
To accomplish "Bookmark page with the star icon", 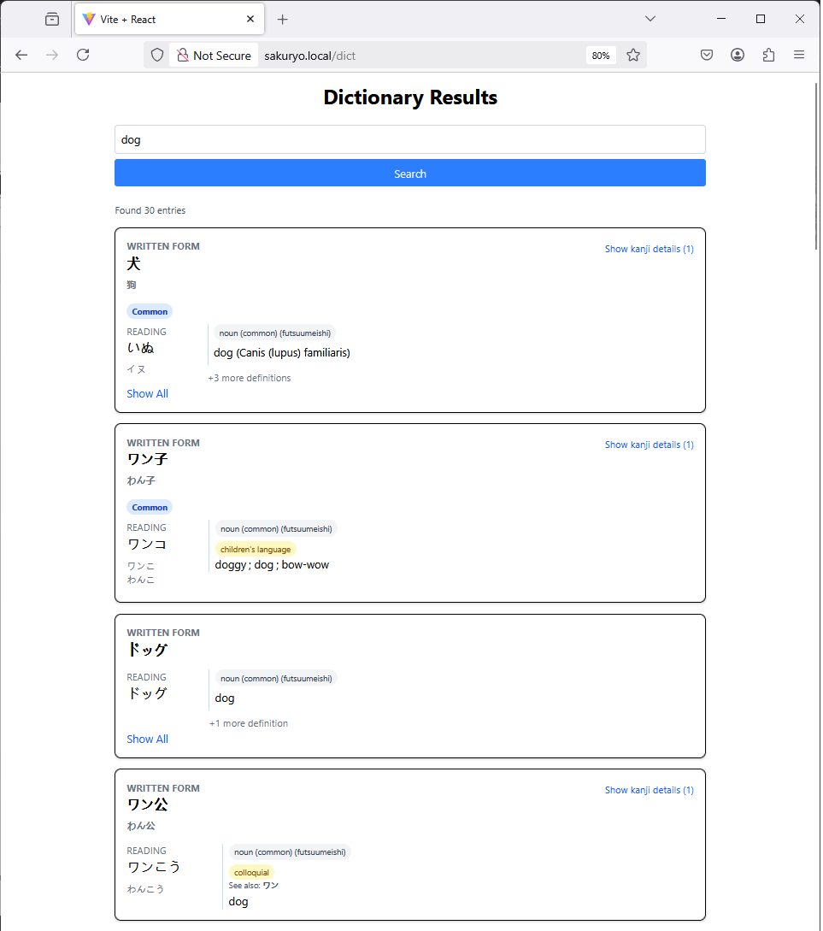I will coord(633,55).
